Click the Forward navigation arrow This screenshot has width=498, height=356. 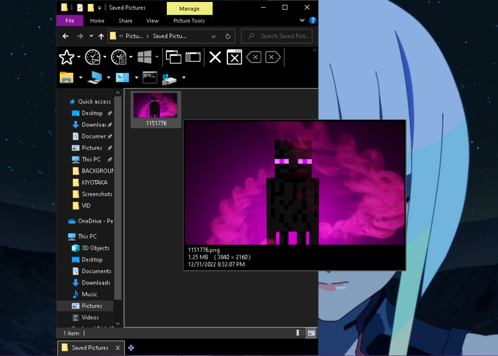coord(80,36)
